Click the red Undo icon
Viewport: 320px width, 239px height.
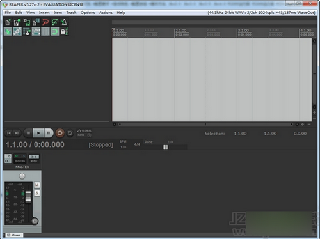pyautogui.click(x=45, y=22)
